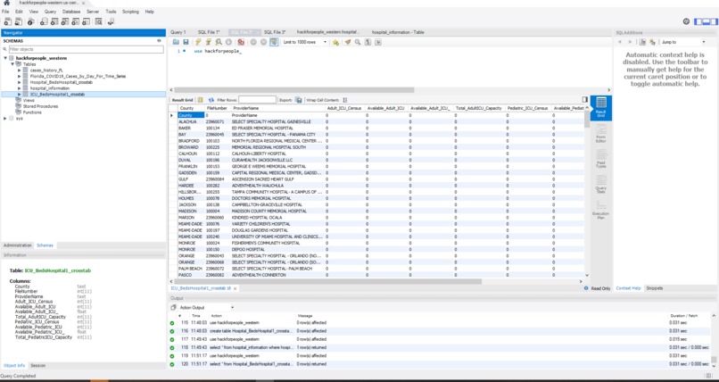Toggle display of invisible characters
Screen dimensions: 719x382
[368, 42]
